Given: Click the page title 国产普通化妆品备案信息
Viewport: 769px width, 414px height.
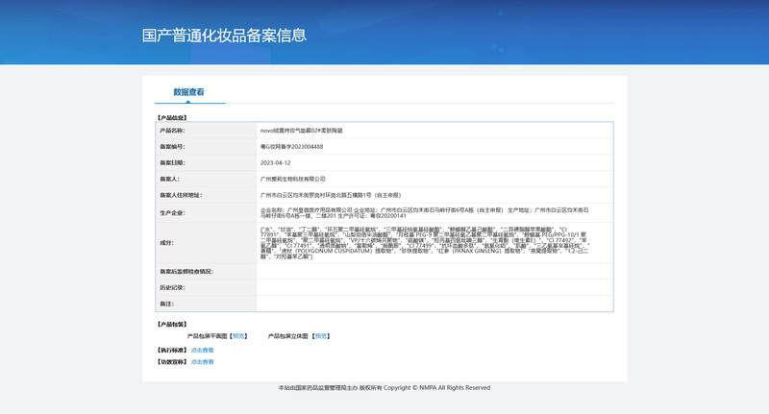Looking at the screenshot, I should tap(224, 36).
